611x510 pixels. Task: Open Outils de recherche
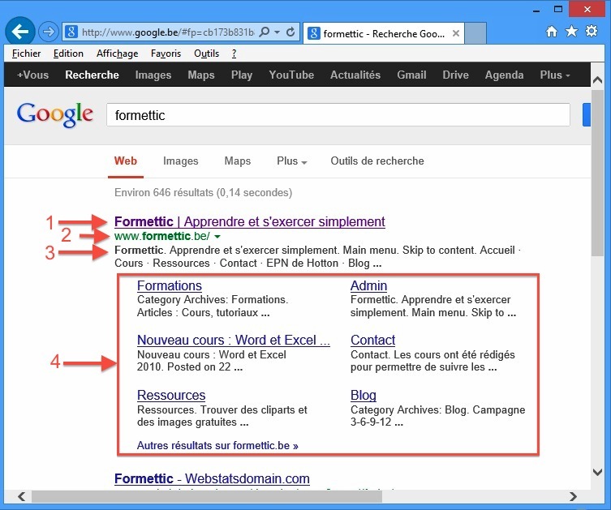click(x=377, y=161)
